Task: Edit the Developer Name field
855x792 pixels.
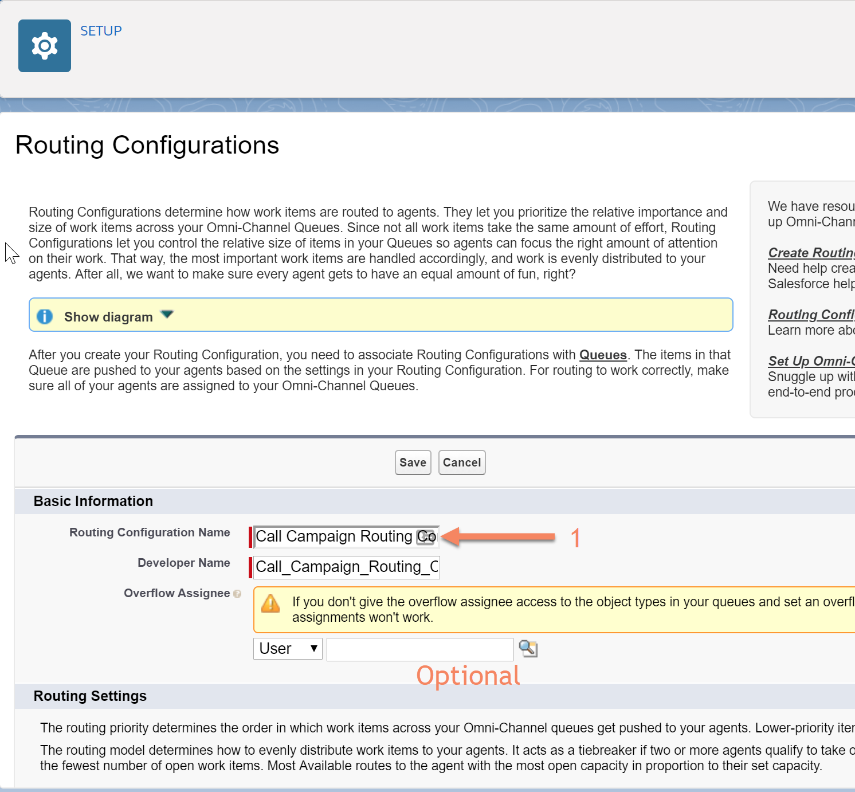Action: pyautogui.click(x=346, y=567)
